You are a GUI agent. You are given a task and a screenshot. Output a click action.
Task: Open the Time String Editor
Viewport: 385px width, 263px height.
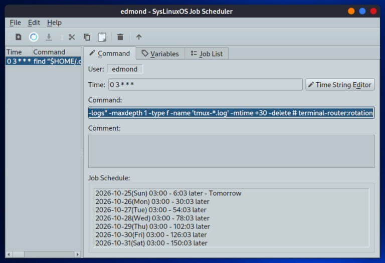(340, 85)
